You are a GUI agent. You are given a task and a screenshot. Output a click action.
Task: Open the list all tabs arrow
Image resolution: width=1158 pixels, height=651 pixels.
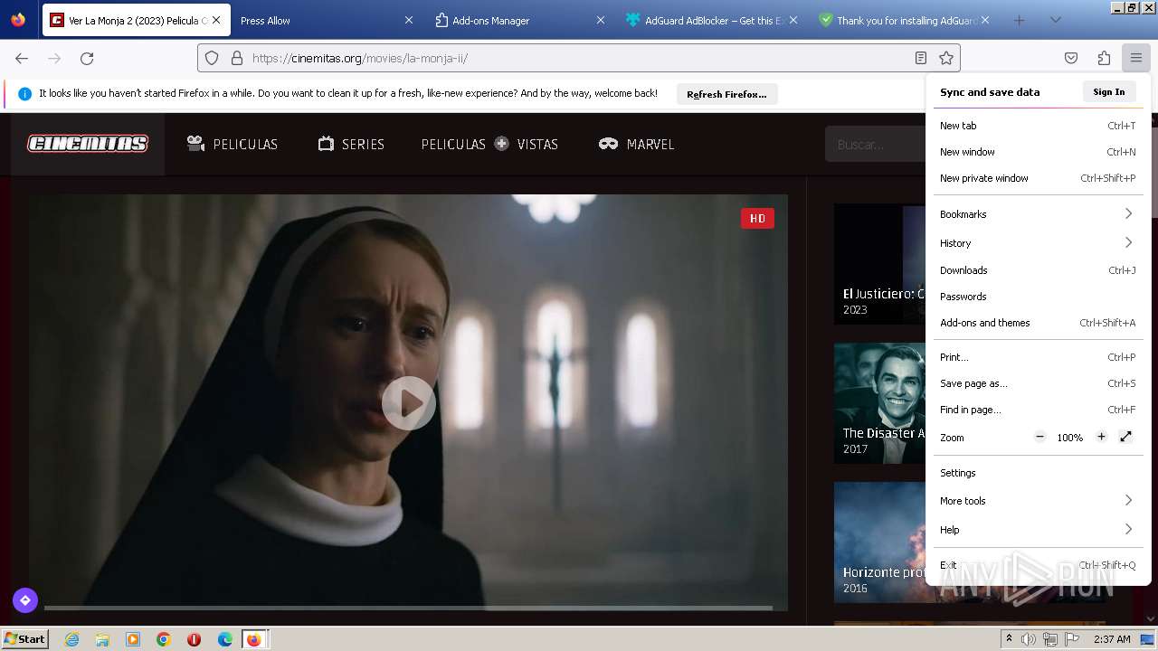click(x=1055, y=20)
